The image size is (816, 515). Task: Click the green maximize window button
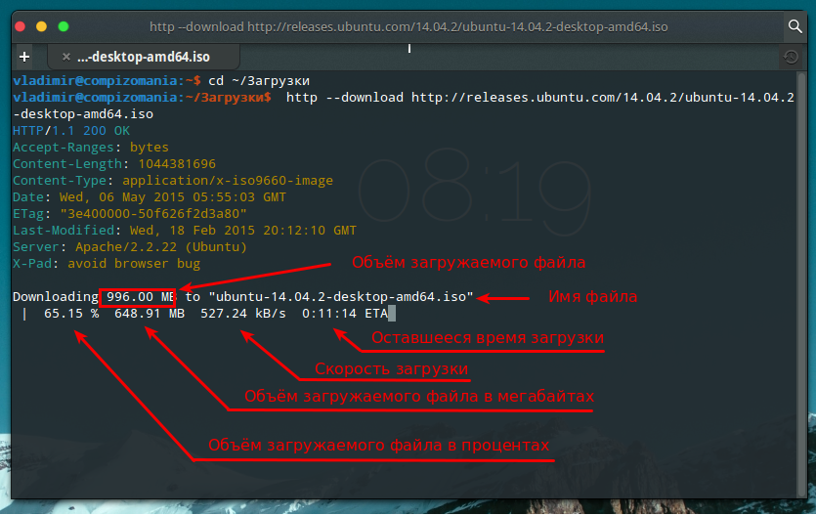[64, 26]
